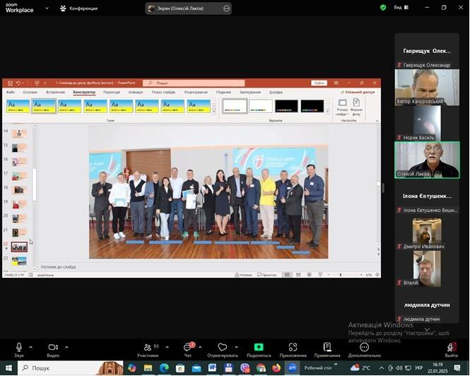Click the Спільний доступ share button

[358, 92]
